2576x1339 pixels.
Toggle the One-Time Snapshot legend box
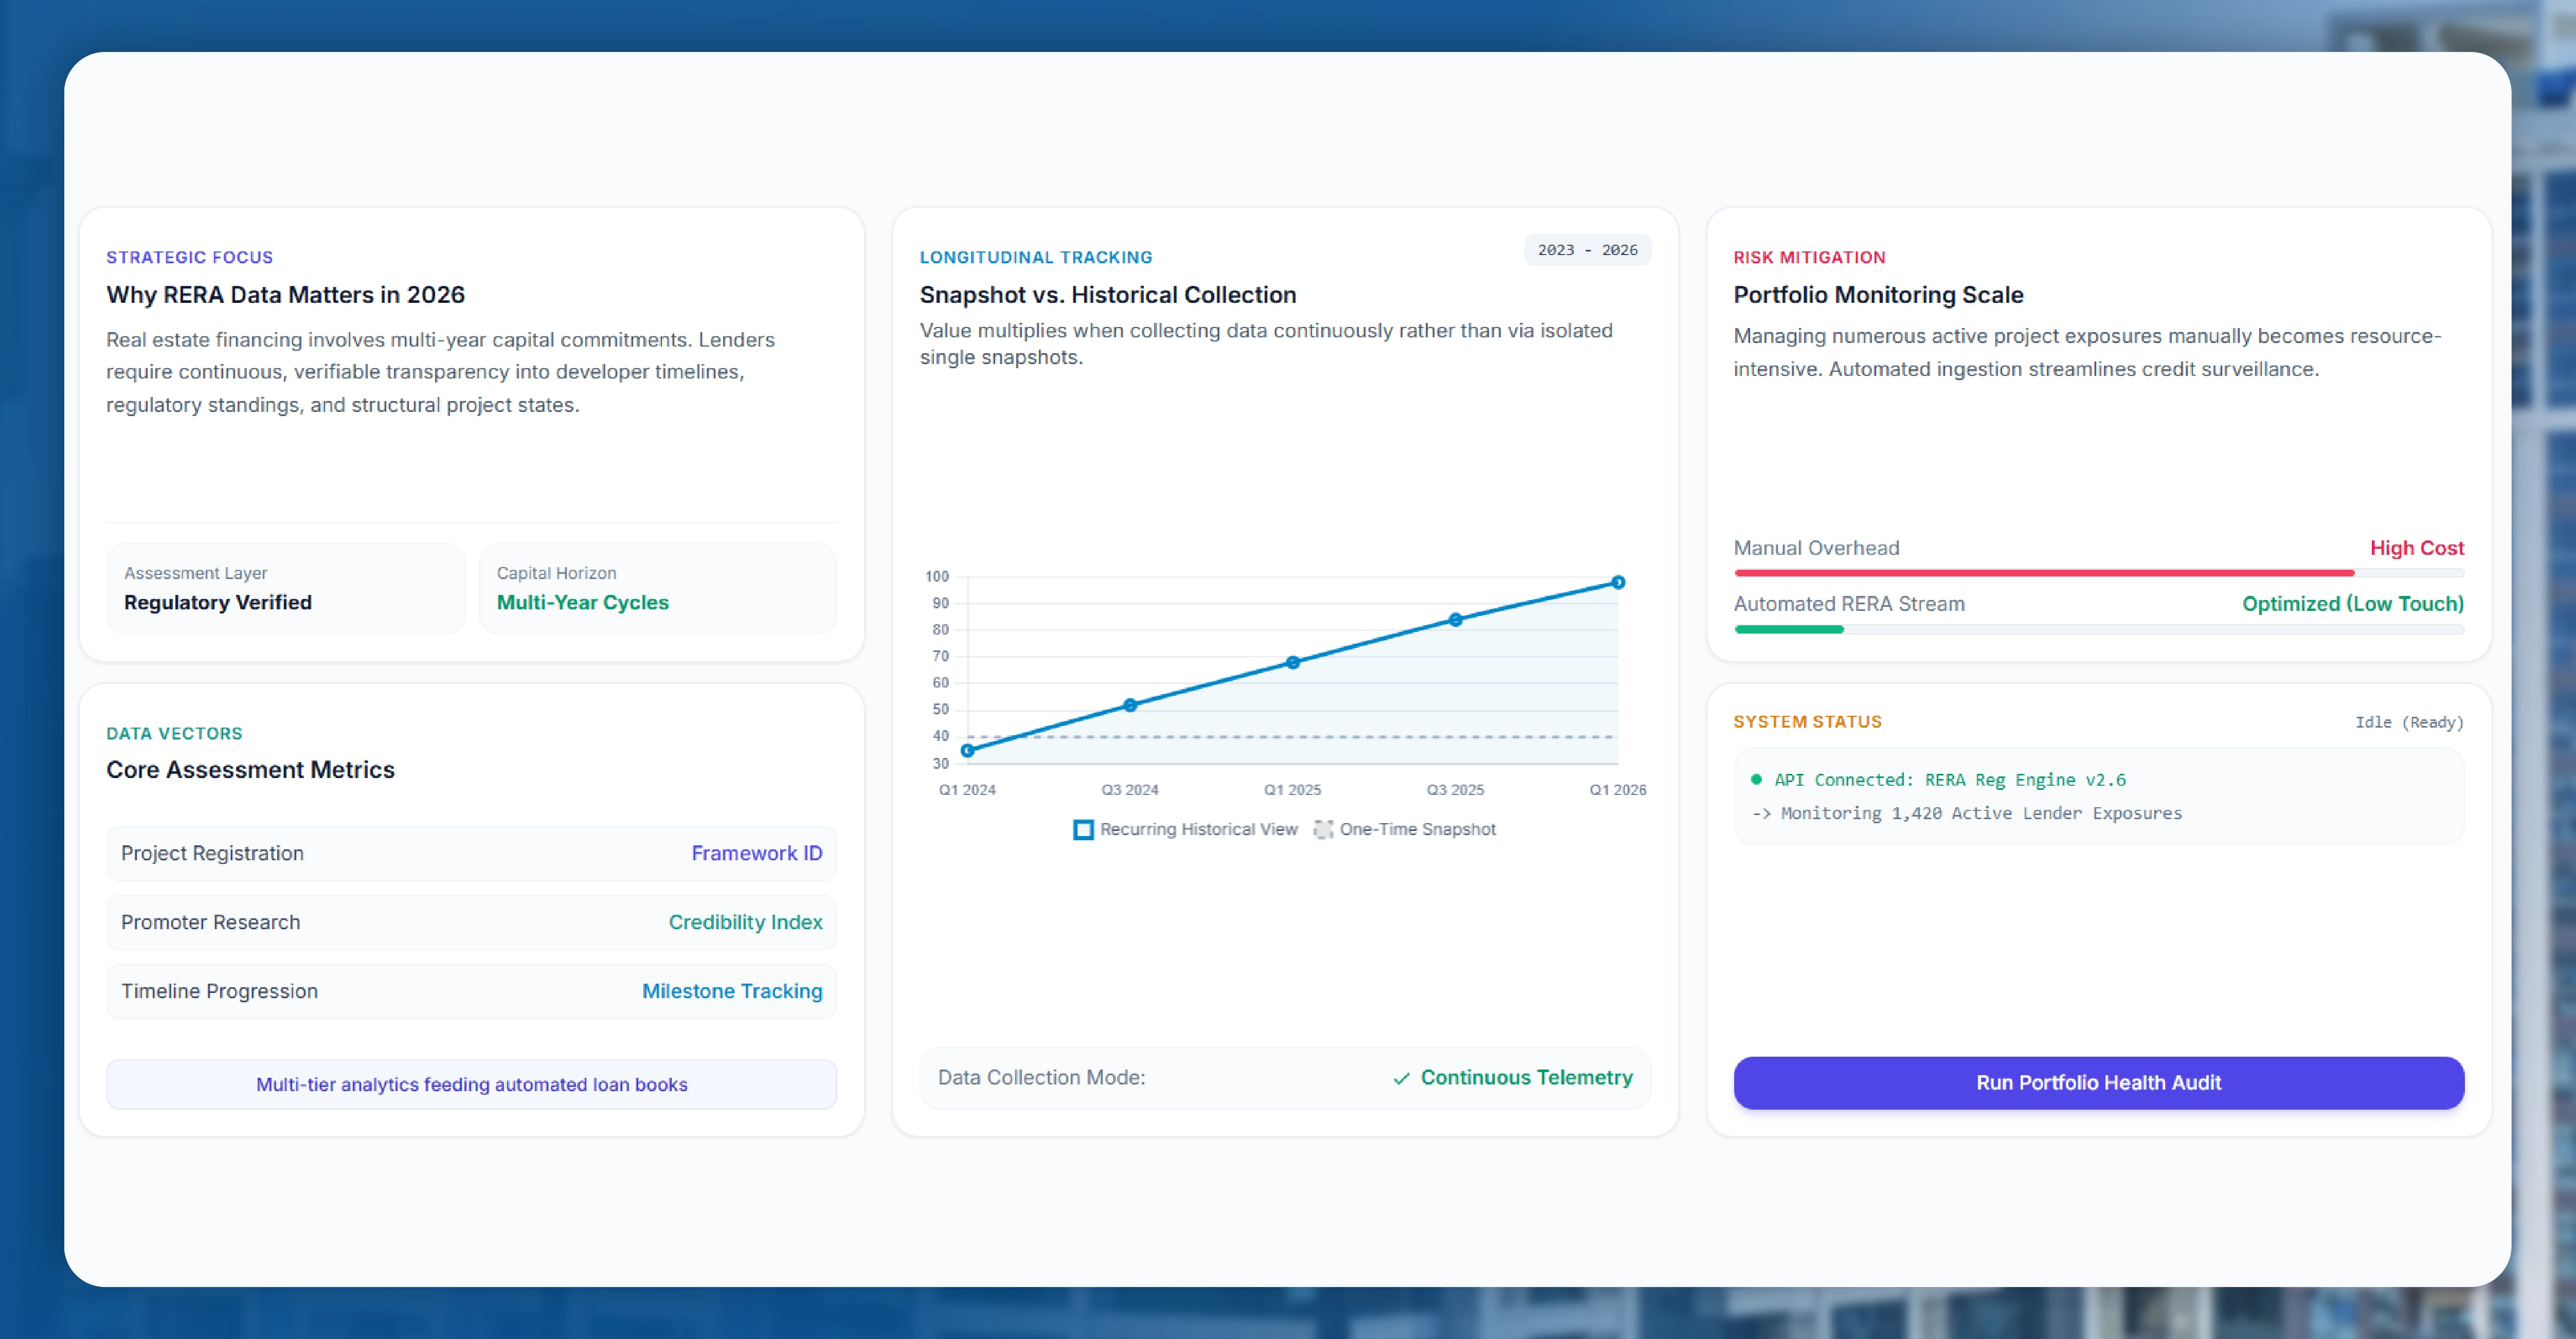[x=1323, y=829]
